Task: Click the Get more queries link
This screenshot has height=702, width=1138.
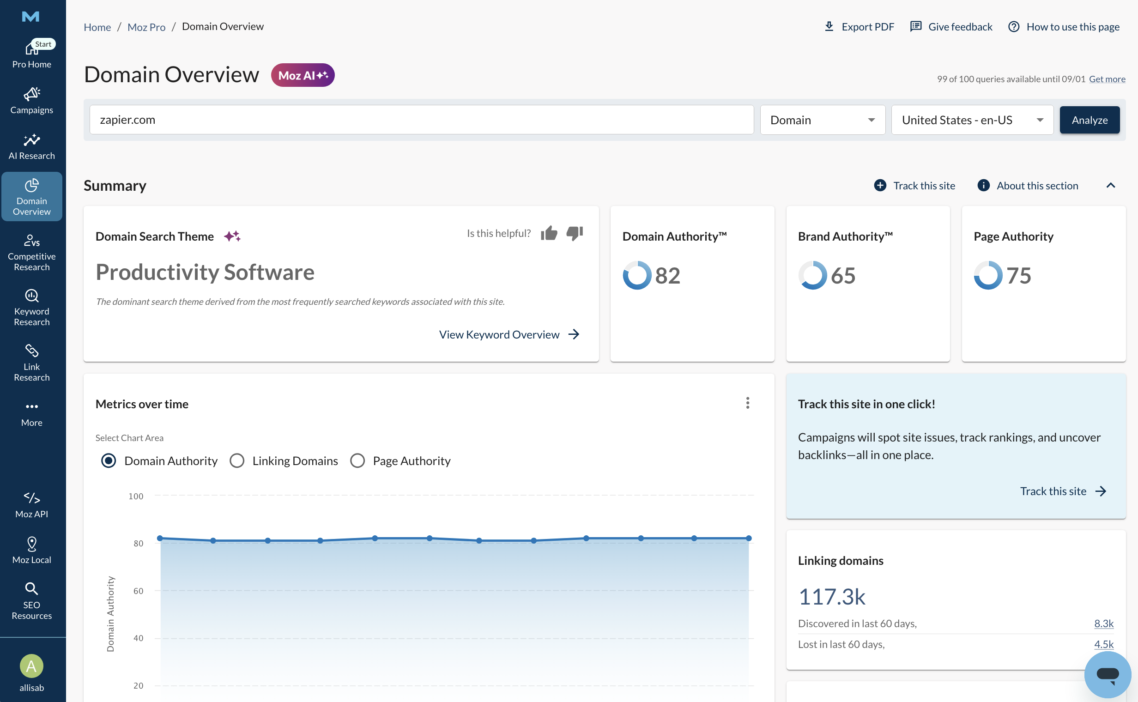Action: (x=1107, y=79)
